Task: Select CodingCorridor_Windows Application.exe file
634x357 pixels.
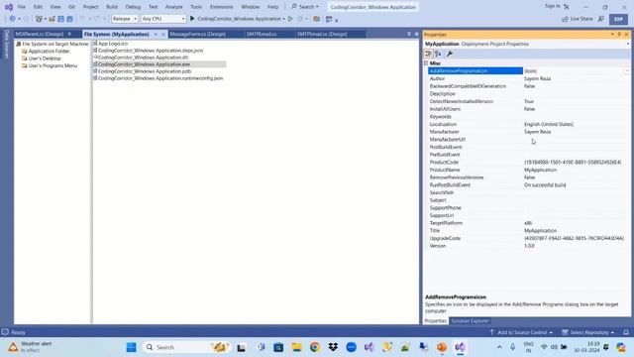Action: tap(144, 63)
